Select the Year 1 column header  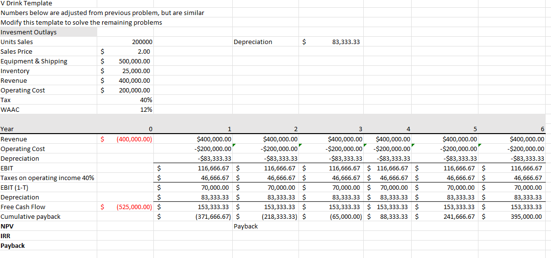point(229,129)
